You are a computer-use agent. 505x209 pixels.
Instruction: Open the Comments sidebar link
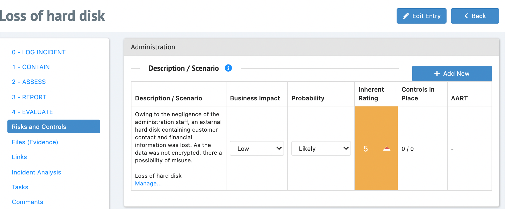tap(27, 202)
